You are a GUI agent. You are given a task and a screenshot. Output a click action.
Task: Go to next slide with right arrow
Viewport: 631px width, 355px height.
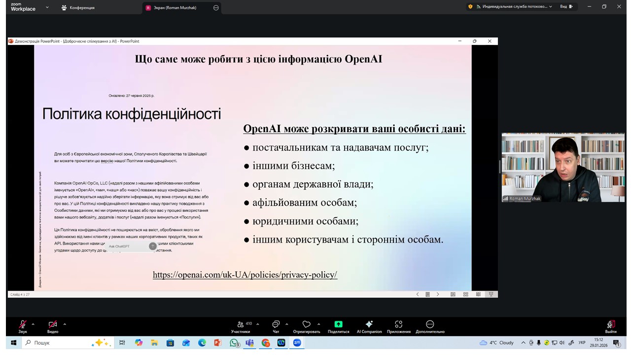(438, 294)
